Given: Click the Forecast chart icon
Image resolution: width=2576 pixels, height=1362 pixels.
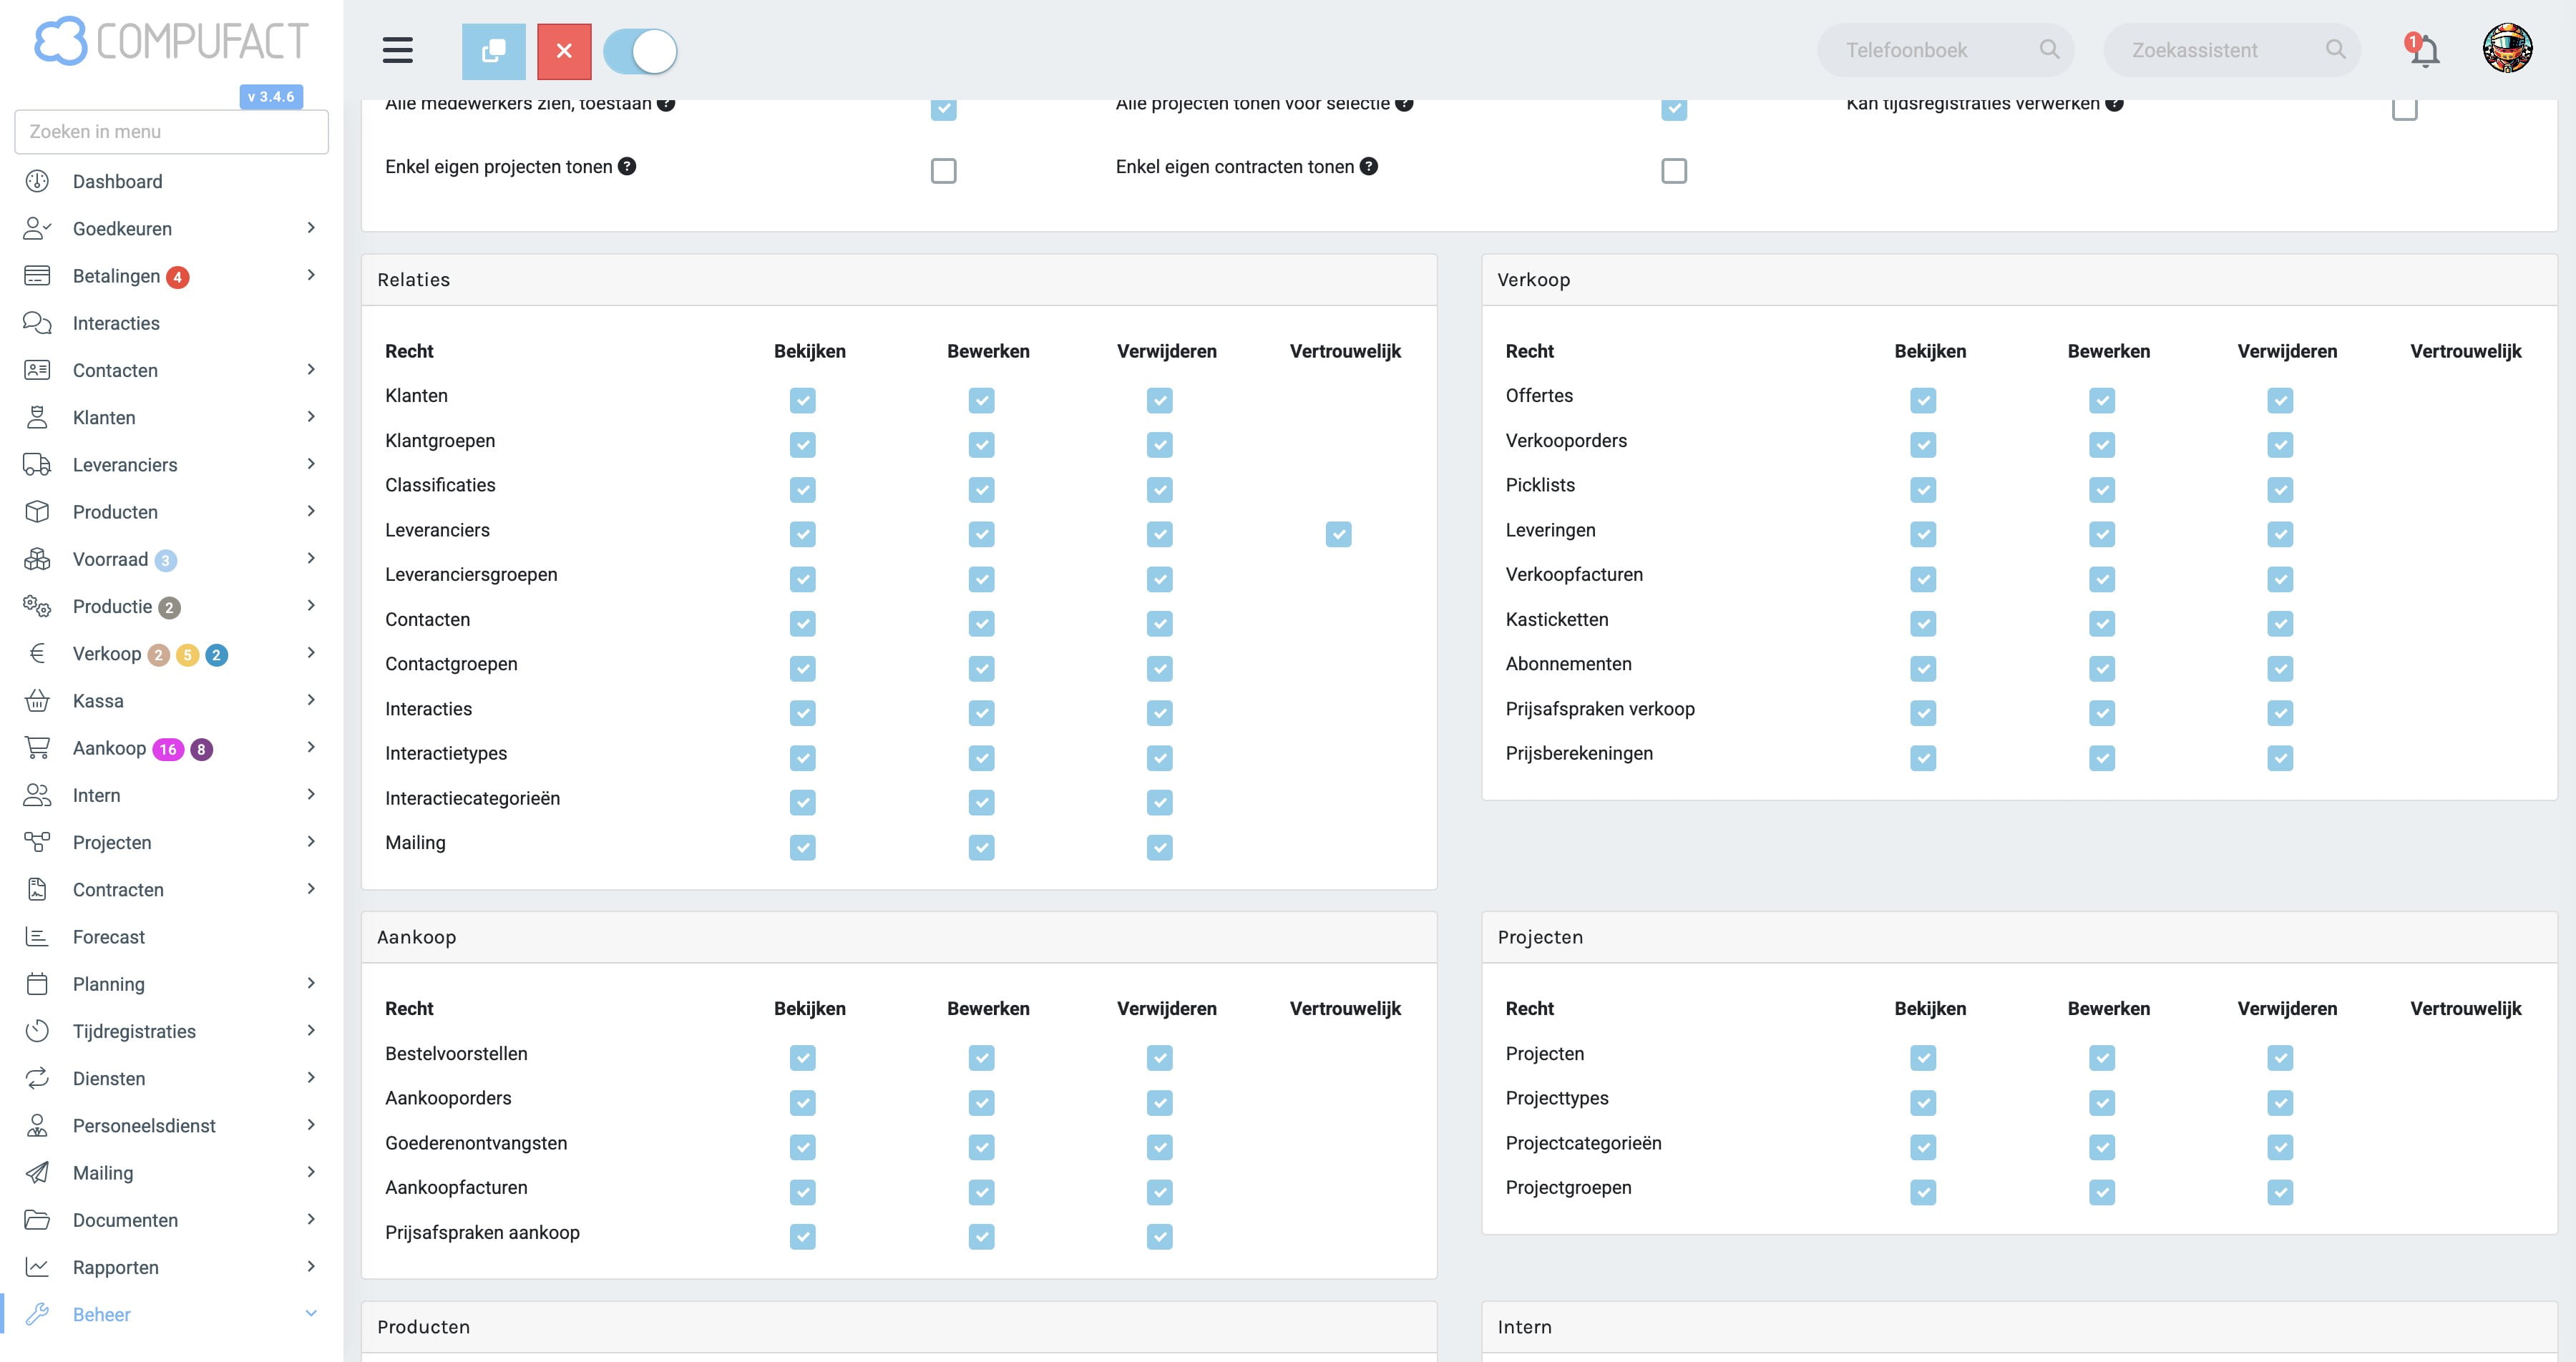Looking at the screenshot, I should 37,936.
